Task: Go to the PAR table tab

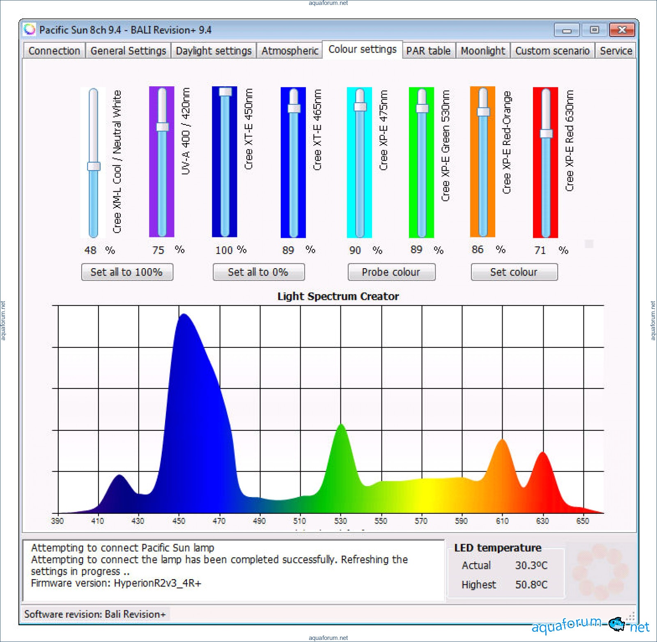Action: tap(428, 51)
